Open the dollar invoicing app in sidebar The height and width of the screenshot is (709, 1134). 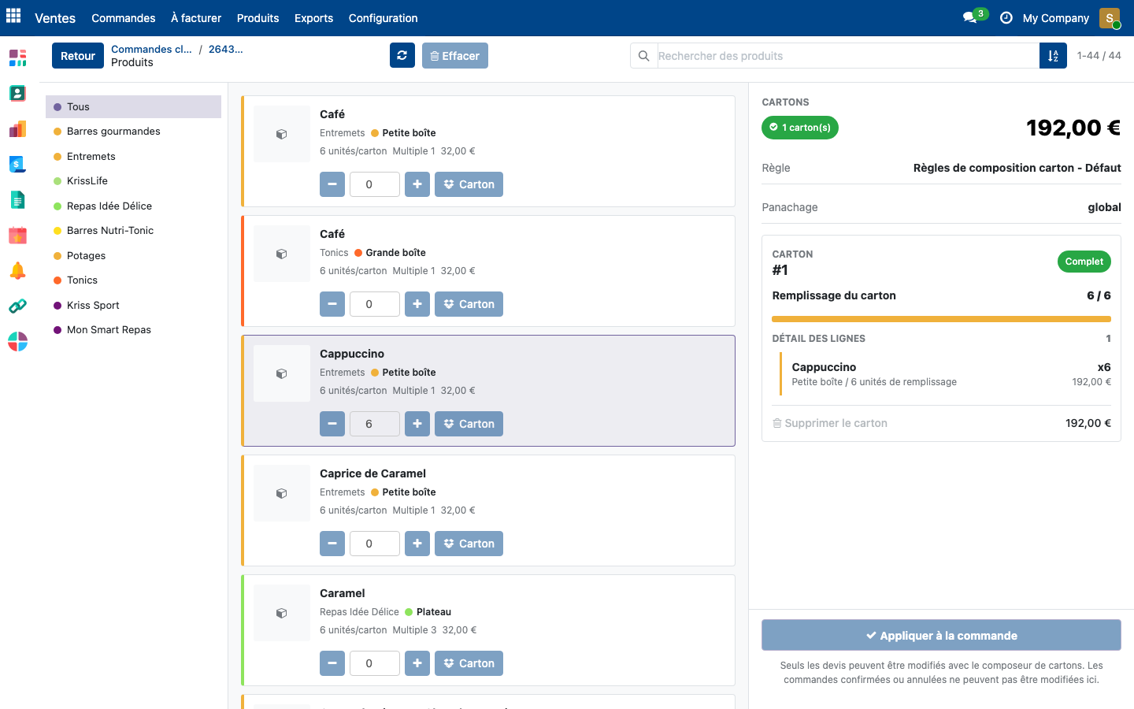(x=17, y=164)
